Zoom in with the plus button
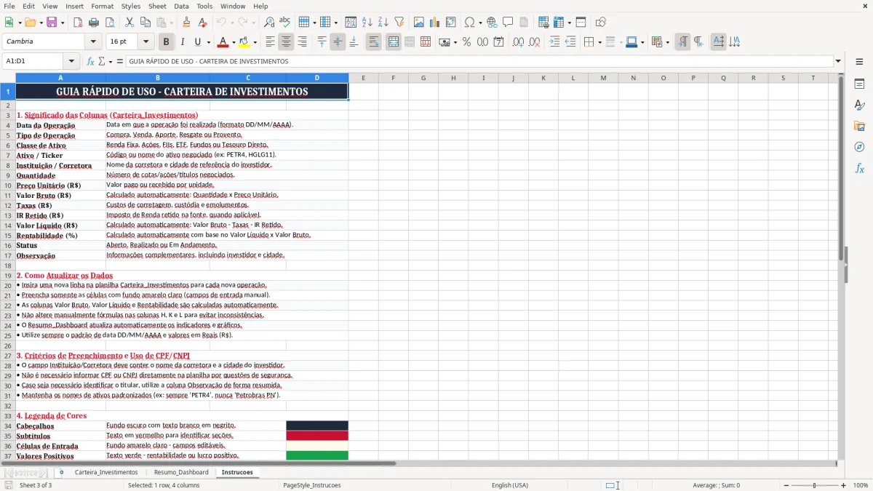This screenshot has width=873, height=491. coord(843,485)
